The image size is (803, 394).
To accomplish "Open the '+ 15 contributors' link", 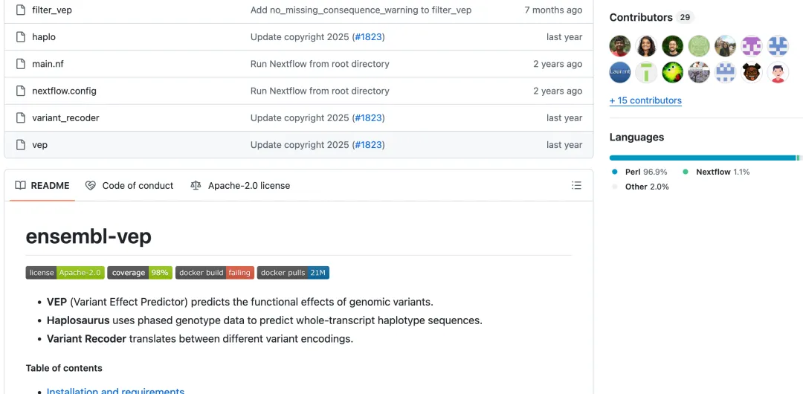I will 645,100.
